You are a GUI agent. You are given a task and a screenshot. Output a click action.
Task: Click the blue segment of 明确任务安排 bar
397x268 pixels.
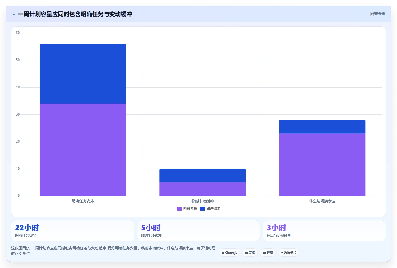pos(83,74)
